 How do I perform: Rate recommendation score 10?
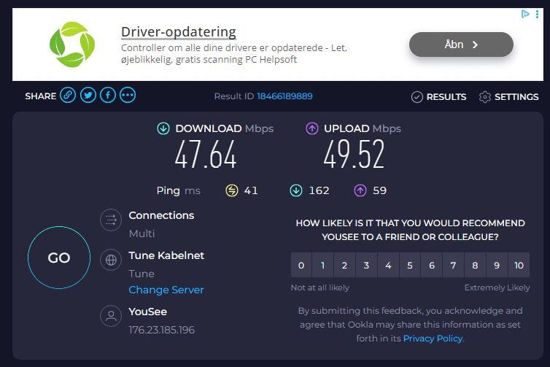pos(519,266)
